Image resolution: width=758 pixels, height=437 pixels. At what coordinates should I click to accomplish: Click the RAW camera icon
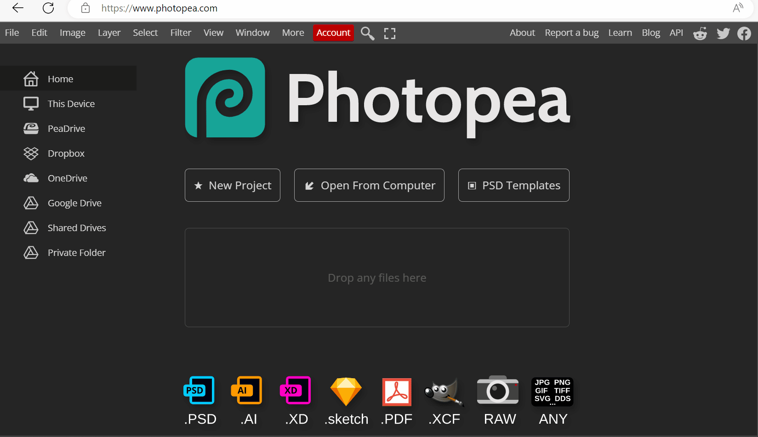coord(498,390)
